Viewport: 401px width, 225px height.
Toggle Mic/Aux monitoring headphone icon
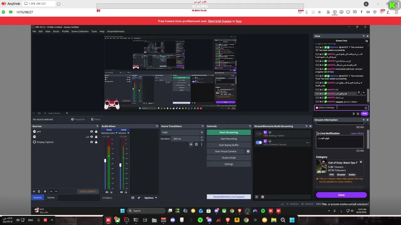point(125,192)
